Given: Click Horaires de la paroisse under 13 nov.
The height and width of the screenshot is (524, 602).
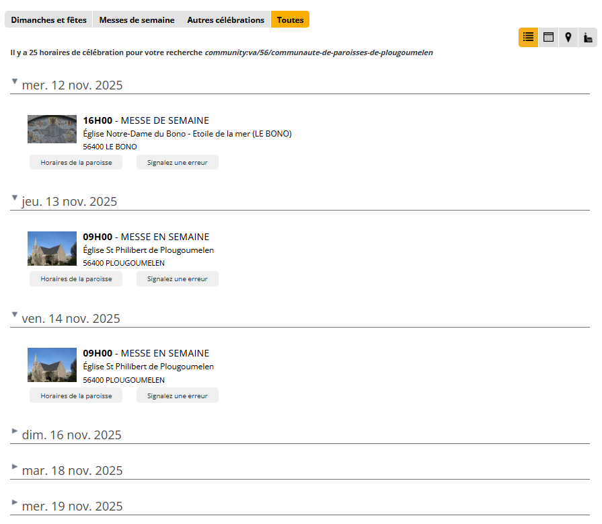Looking at the screenshot, I should 76,278.
